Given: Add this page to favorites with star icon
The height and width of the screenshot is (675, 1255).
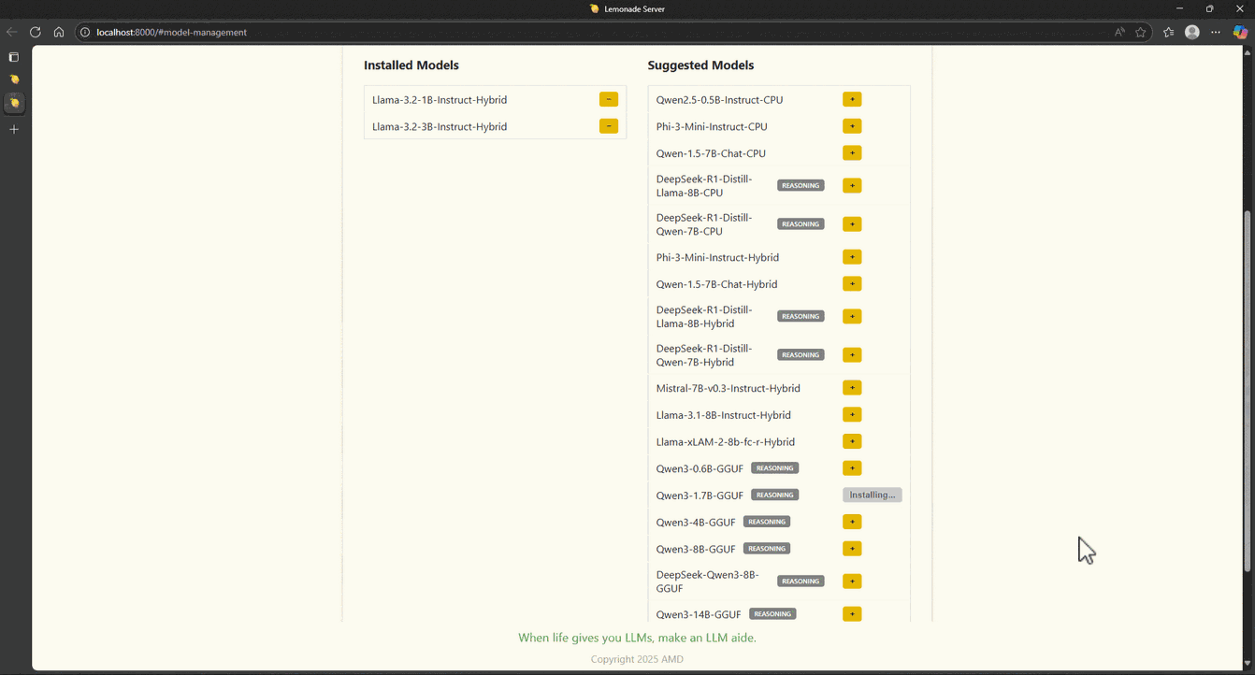Looking at the screenshot, I should tap(1141, 32).
